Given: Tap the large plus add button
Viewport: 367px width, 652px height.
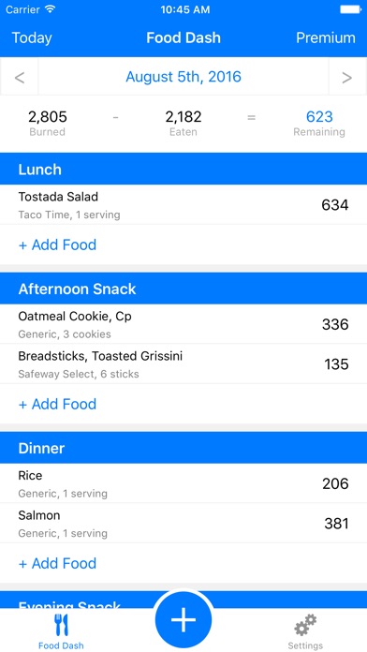Looking at the screenshot, I should tap(183, 619).
